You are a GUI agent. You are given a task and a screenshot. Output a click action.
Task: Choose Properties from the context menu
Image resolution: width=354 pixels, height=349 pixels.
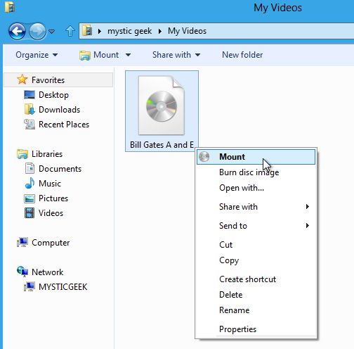click(256, 329)
